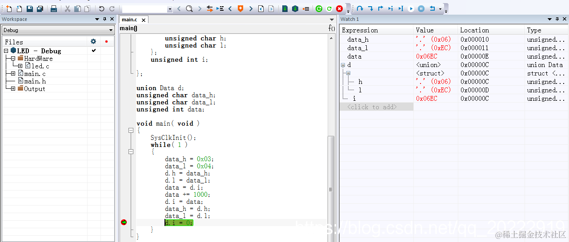Undo the last edit
Screen dimensions: 569x242
102,9
